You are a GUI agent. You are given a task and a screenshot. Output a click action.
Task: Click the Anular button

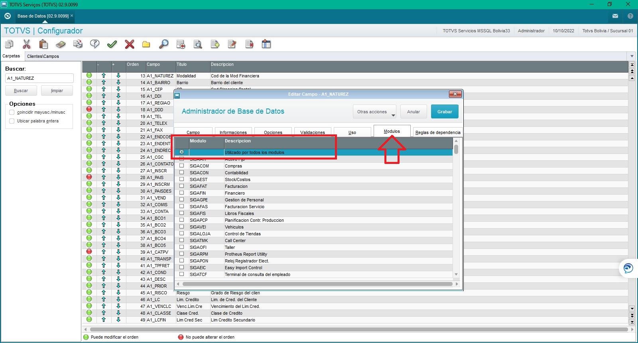(x=414, y=112)
